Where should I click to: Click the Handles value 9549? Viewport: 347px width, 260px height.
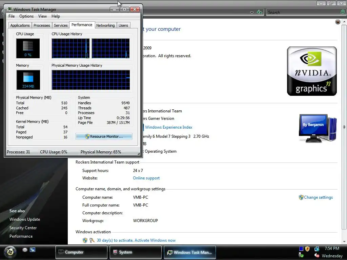point(125,103)
